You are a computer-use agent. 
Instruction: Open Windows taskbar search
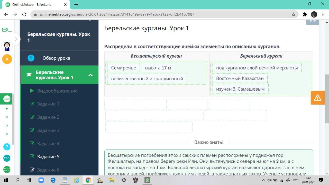(x=17, y=180)
